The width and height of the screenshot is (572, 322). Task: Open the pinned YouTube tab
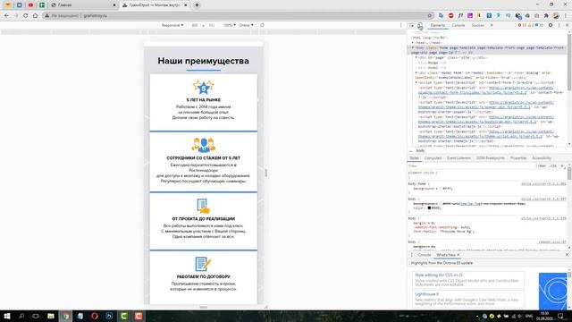[30, 5]
